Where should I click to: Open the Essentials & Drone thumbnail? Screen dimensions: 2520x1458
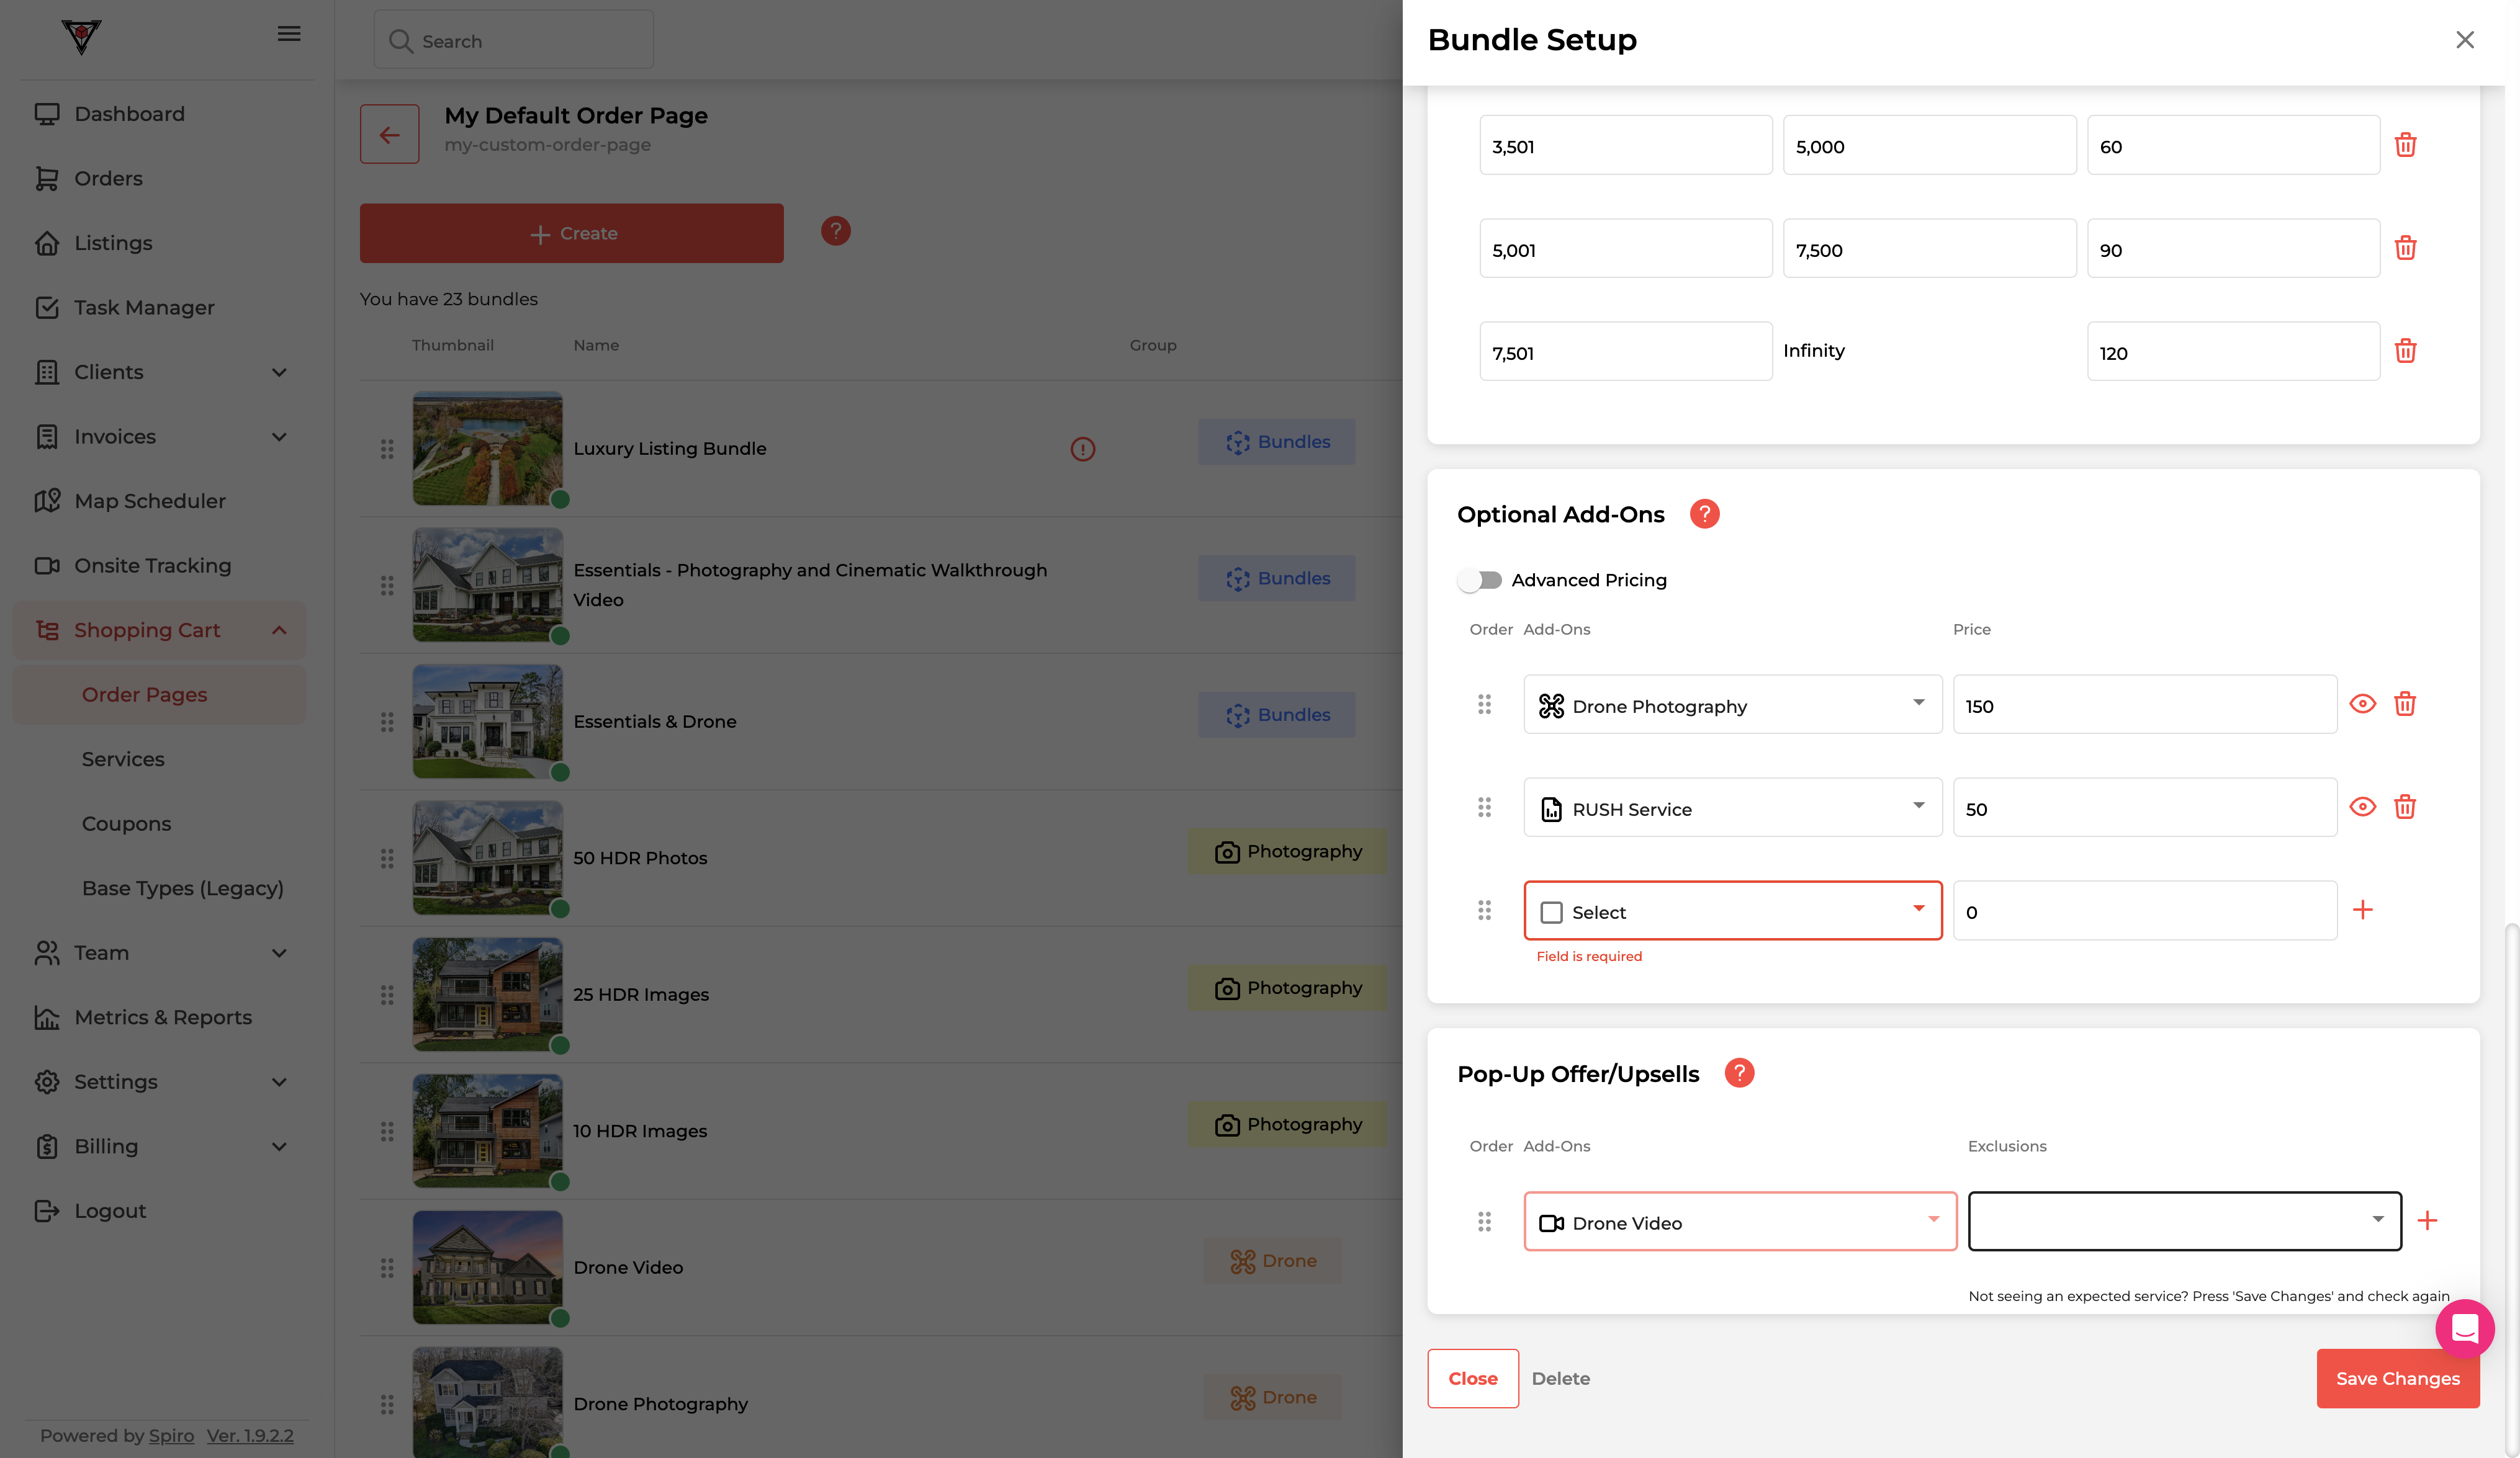488,722
